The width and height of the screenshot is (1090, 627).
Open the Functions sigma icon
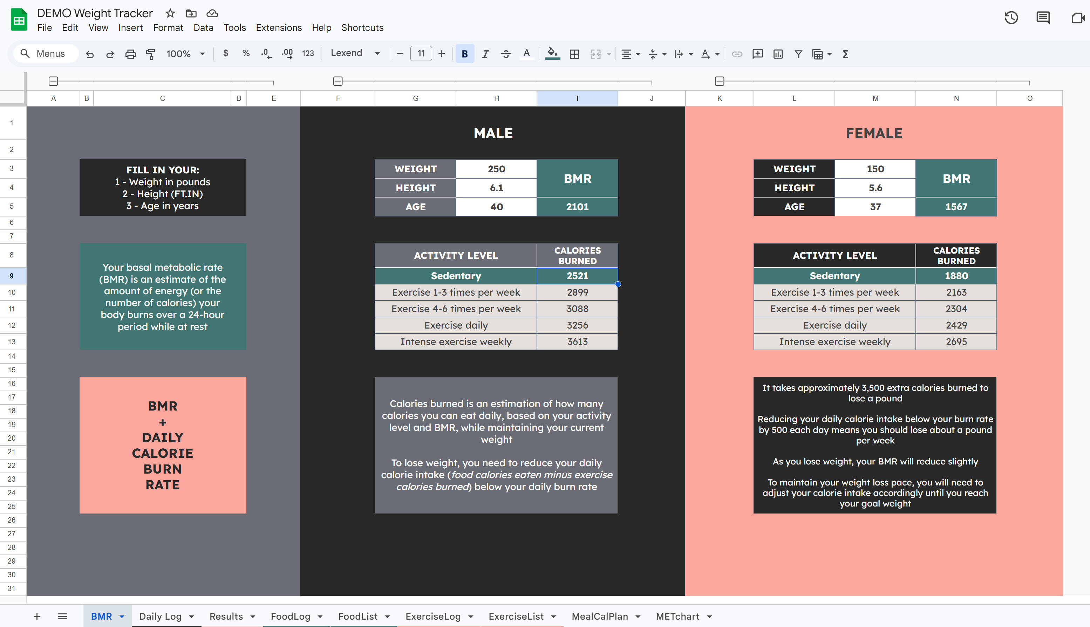pyautogui.click(x=845, y=54)
